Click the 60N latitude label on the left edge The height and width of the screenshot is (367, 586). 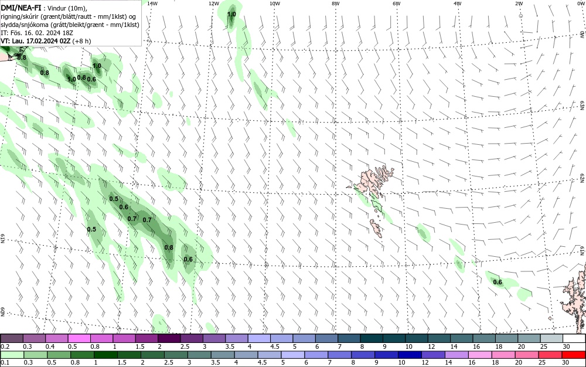click(x=2, y=312)
